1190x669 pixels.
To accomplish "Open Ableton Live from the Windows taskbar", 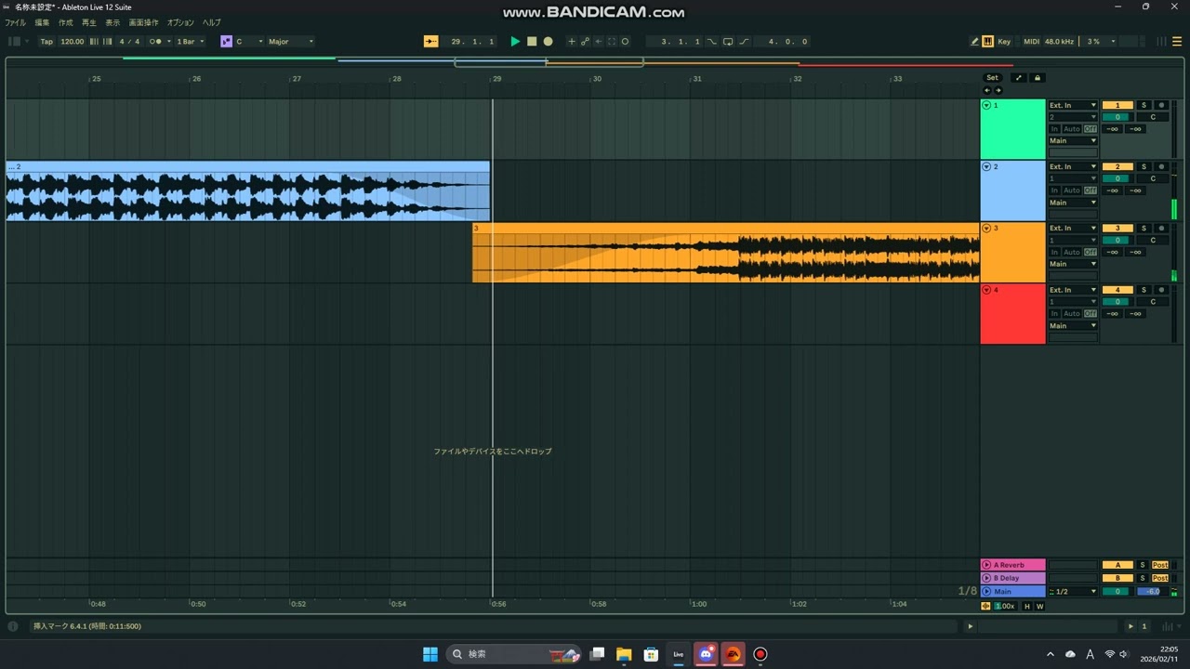I will point(679,654).
